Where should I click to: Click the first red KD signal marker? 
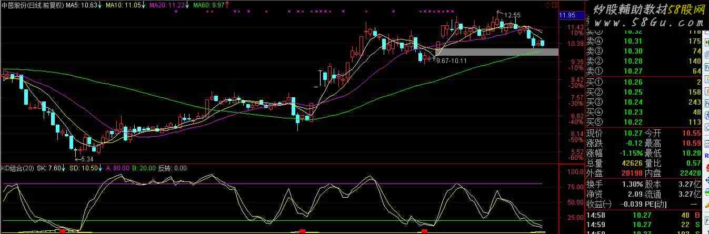point(63,231)
